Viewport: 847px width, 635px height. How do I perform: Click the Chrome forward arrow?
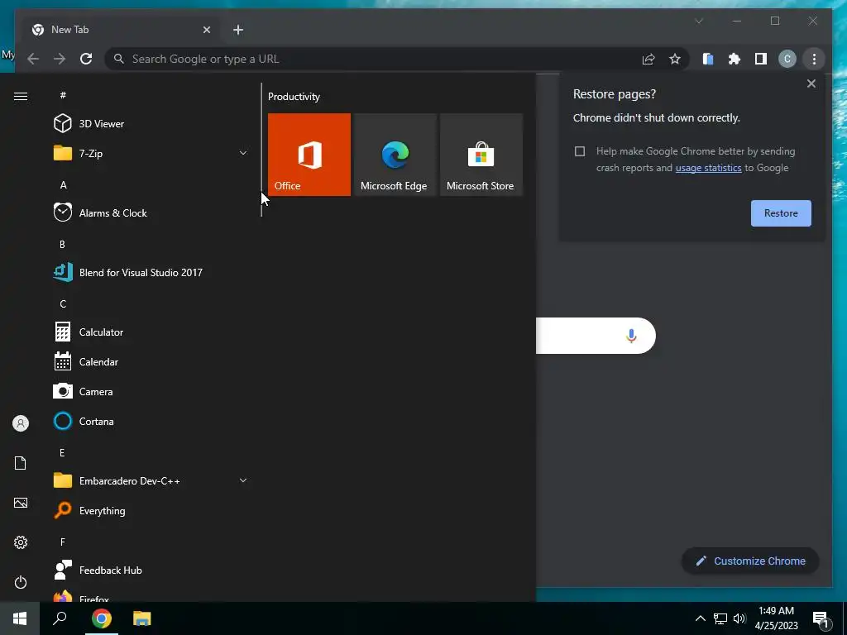[x=60, y=59]
